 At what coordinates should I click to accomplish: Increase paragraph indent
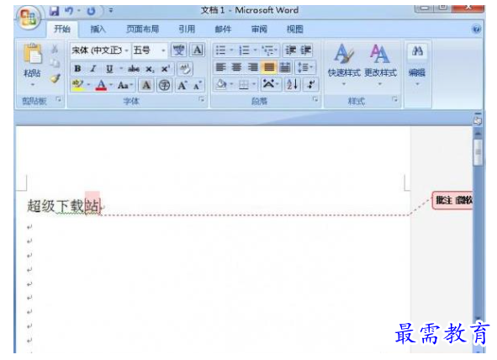305,50
